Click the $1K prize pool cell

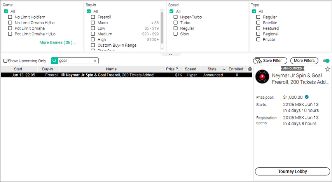(x=178, y=75)
